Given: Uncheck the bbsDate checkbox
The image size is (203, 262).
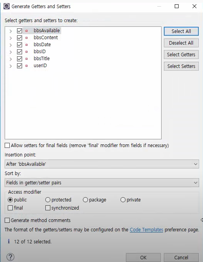Looking at the screenshot, I should coord(19,45).
